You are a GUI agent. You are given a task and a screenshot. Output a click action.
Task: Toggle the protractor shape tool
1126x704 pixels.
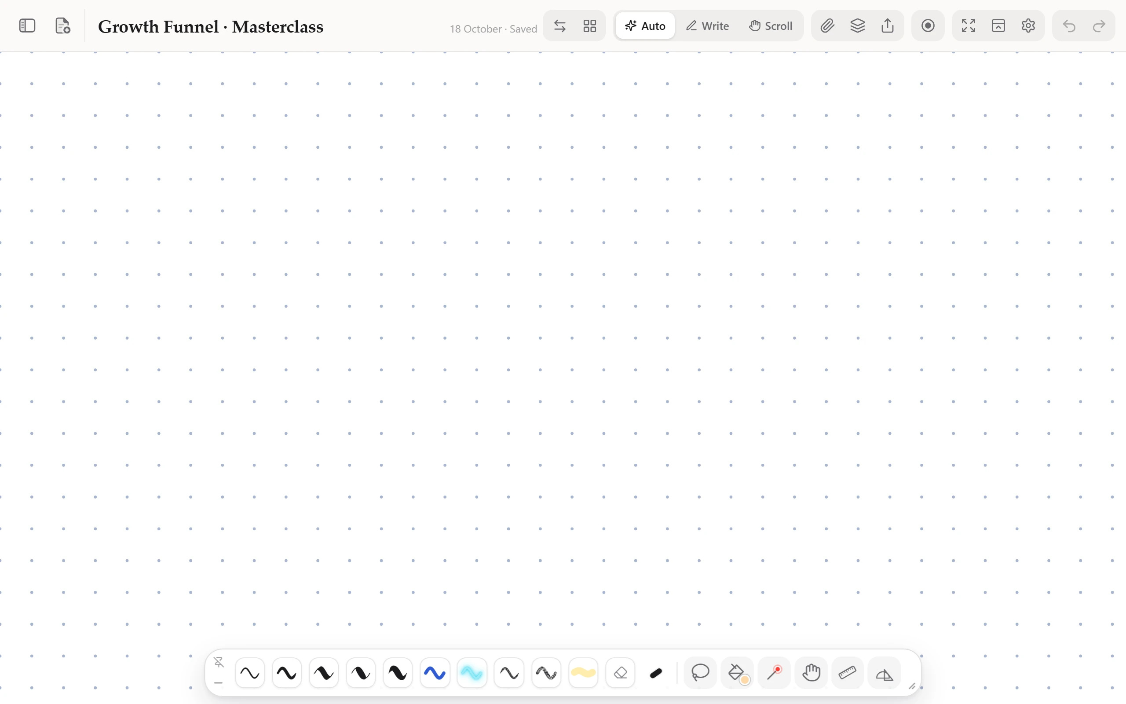click(884, 673)
